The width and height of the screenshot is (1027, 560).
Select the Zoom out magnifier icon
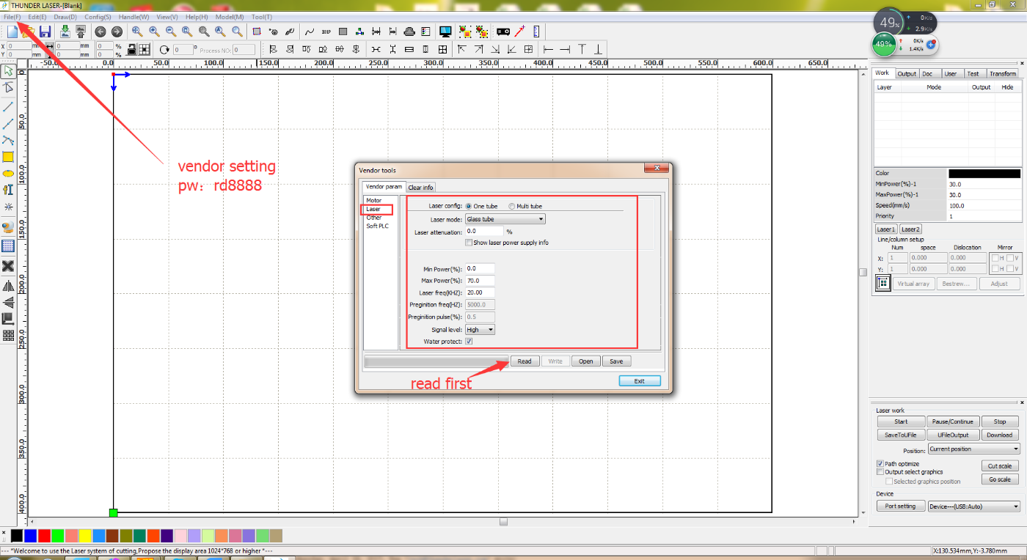pyautogui.click(x=170, y=32)
